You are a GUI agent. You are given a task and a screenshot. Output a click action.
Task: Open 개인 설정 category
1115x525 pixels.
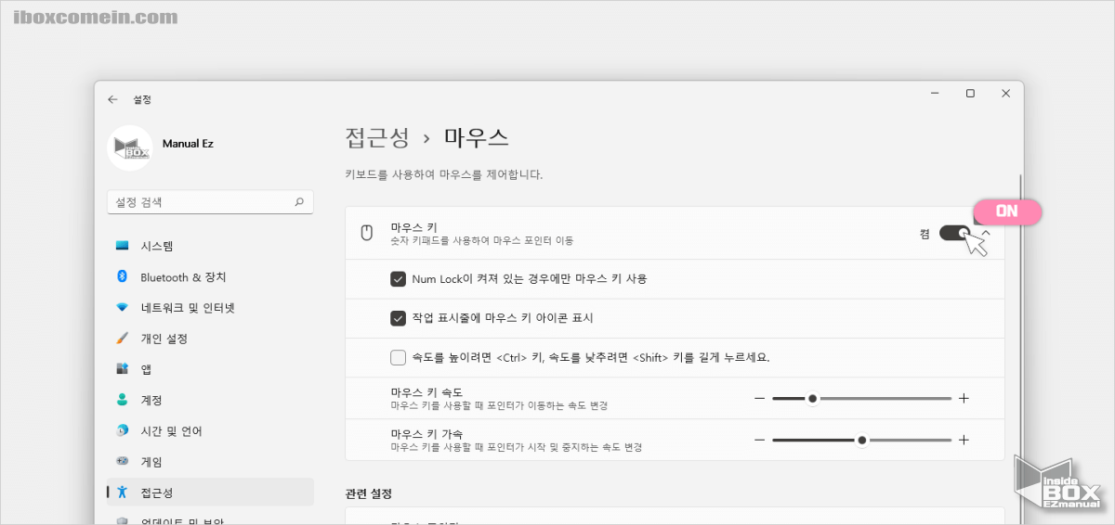(x=210, y=339)
